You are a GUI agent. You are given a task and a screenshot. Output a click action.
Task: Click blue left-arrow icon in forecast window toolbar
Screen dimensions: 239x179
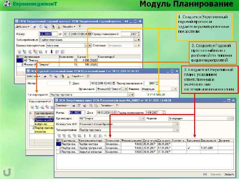[x=35, y=27]
